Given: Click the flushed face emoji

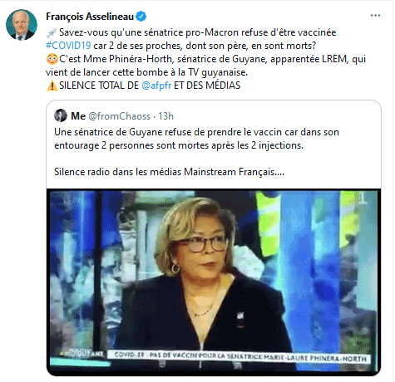Looking at the screenshot, I should (x=52, y=59).
